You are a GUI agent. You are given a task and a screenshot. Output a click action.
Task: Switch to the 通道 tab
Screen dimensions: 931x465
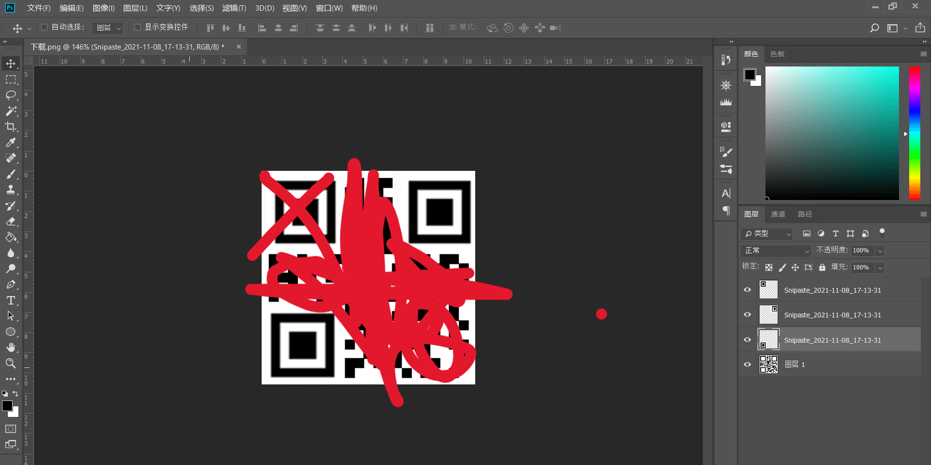pos(778,214)
